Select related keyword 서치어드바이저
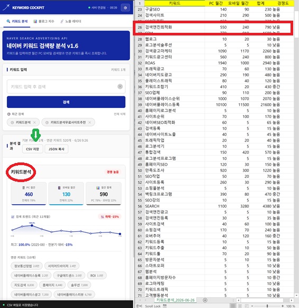 [62, 266]
